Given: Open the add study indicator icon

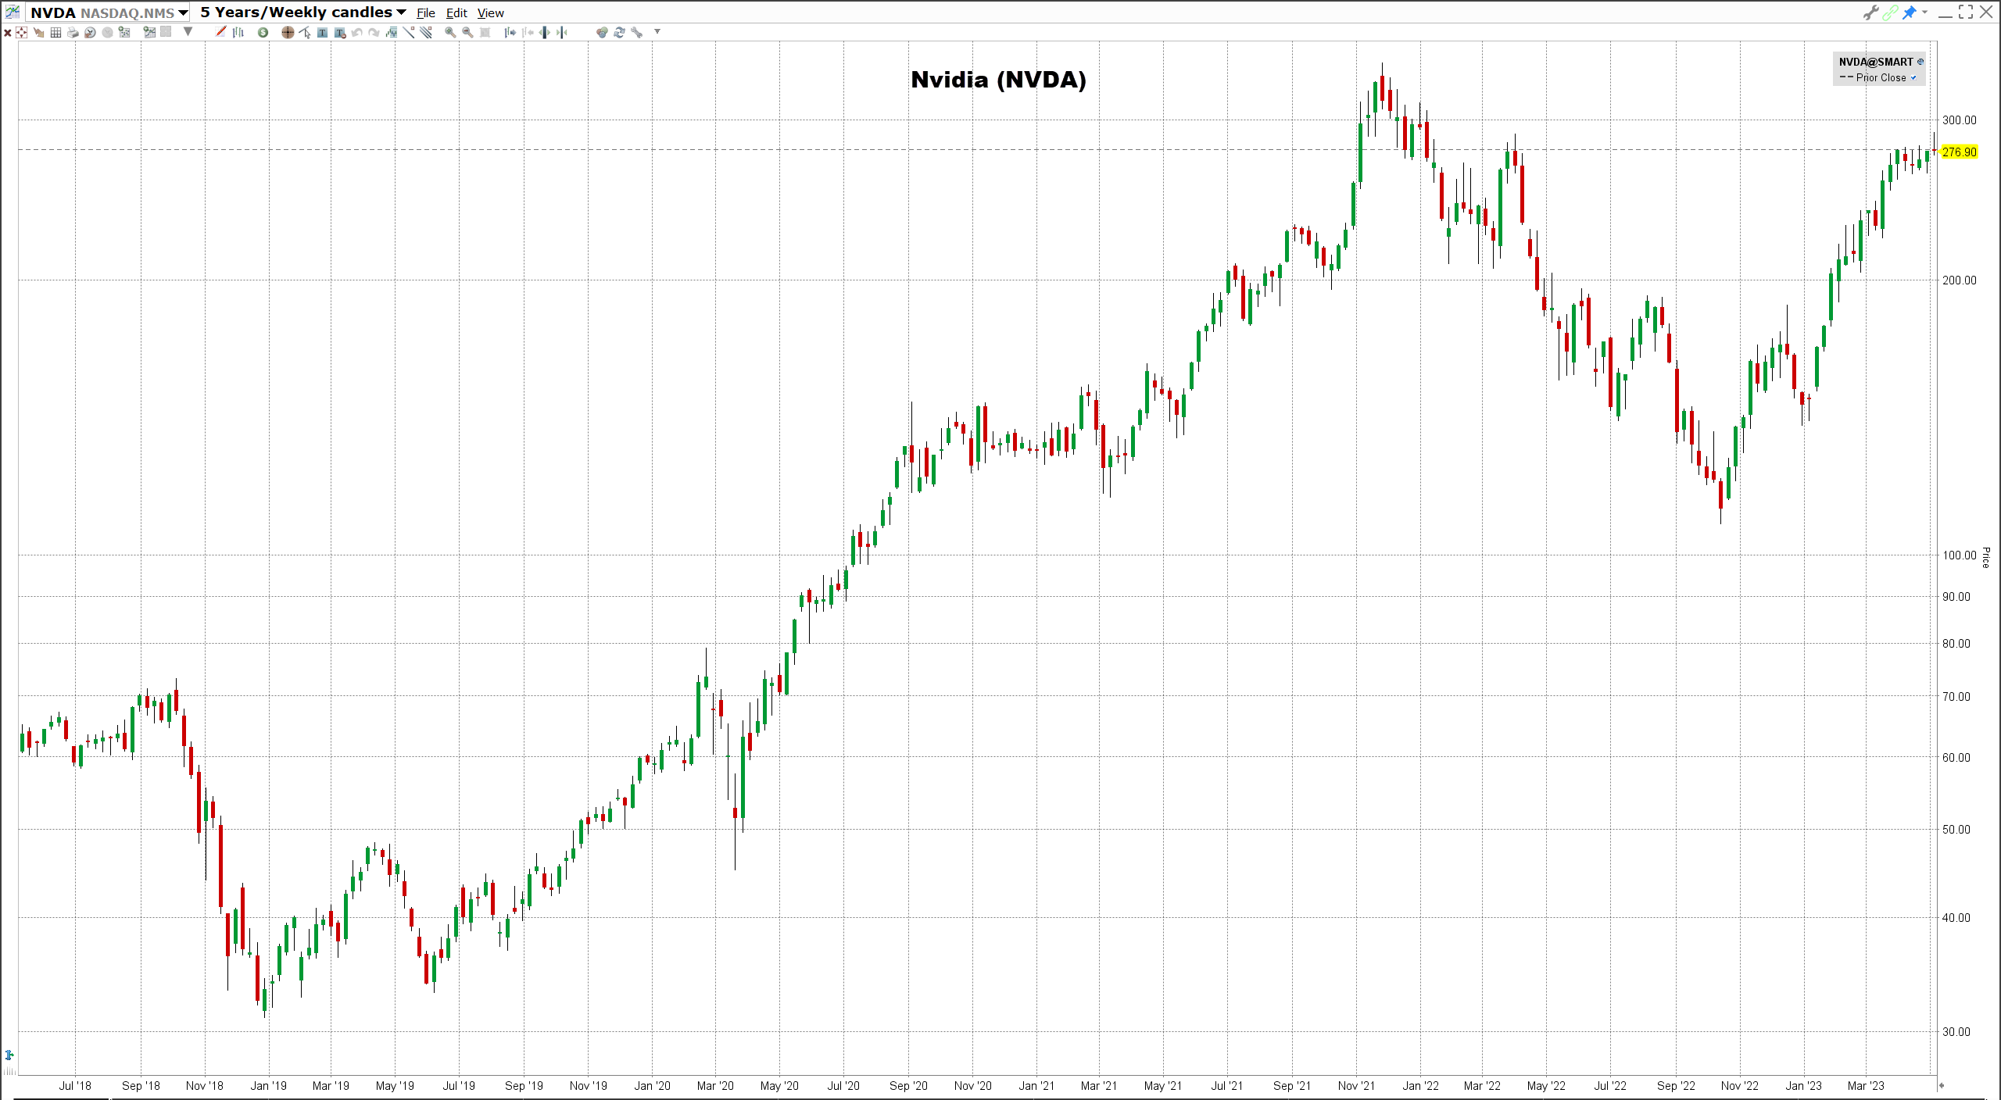Looking at the screenshot, I should tap(392, 33).
